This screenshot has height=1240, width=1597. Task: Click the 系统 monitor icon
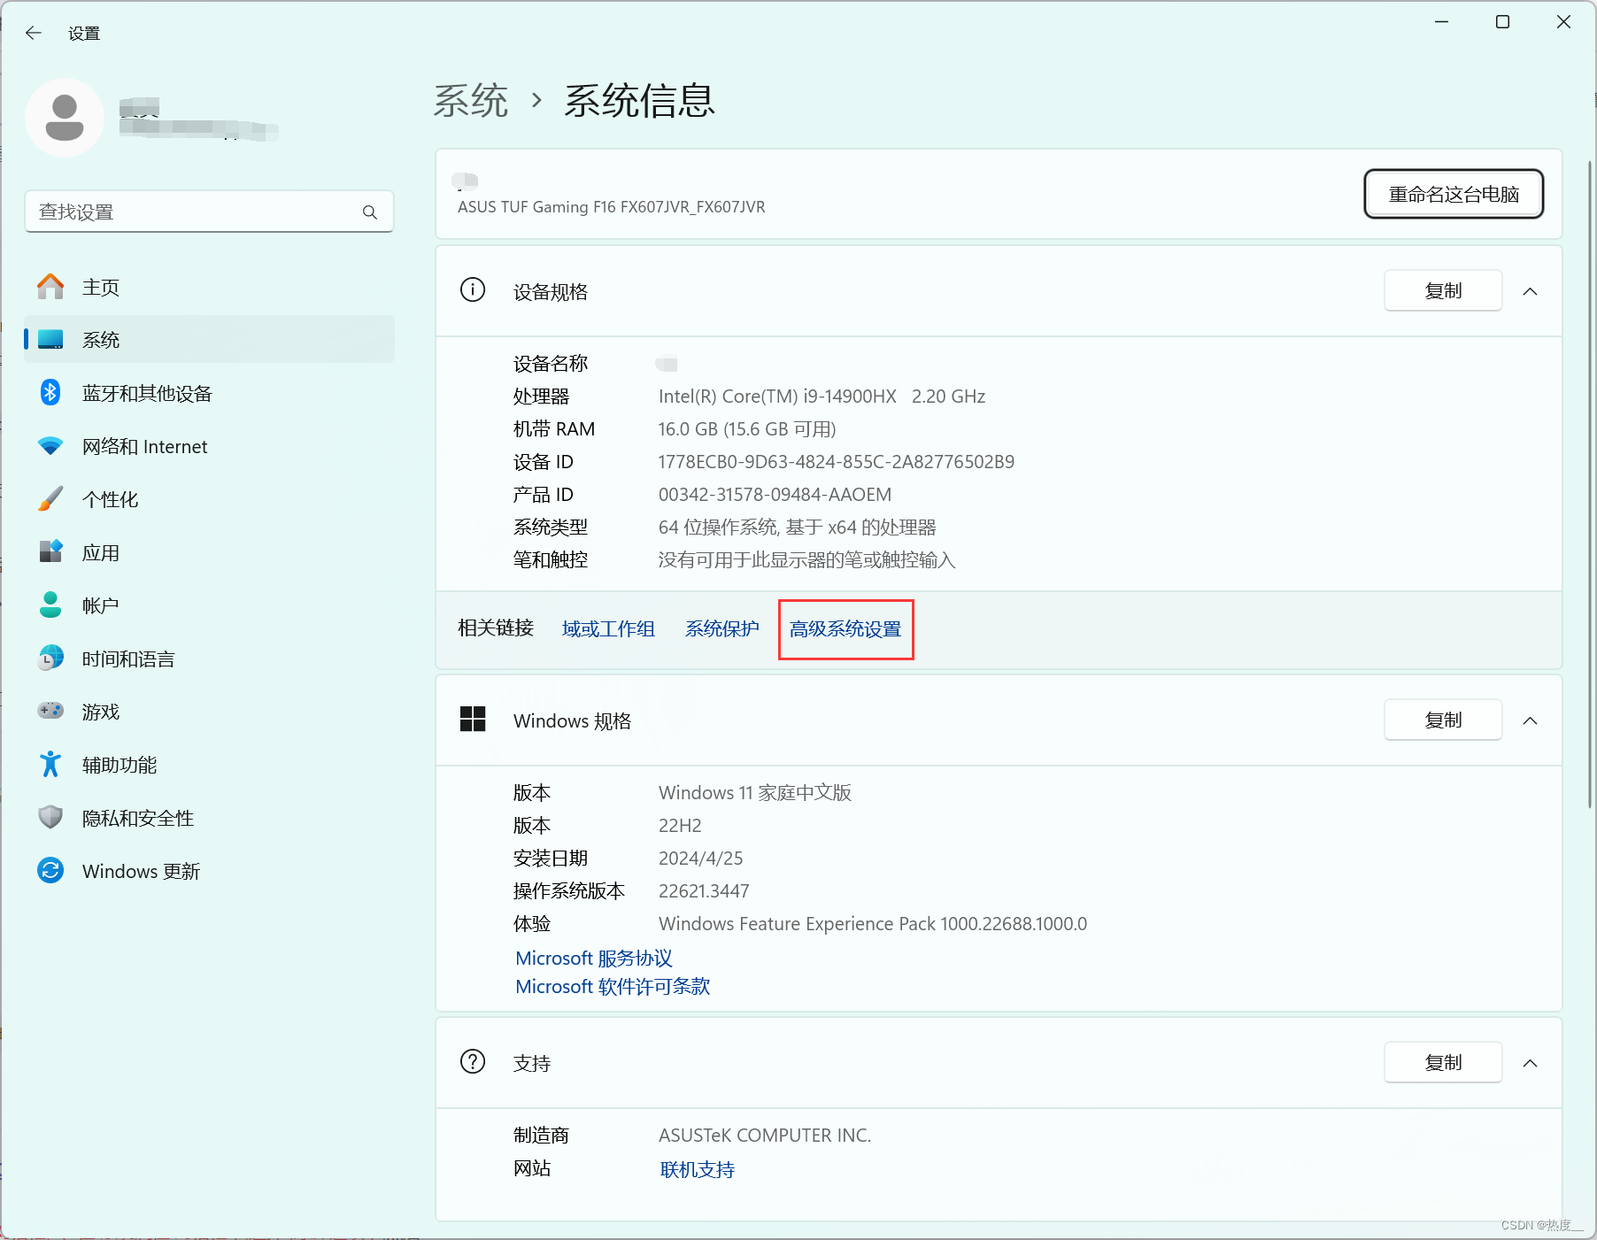coord(50,340)
